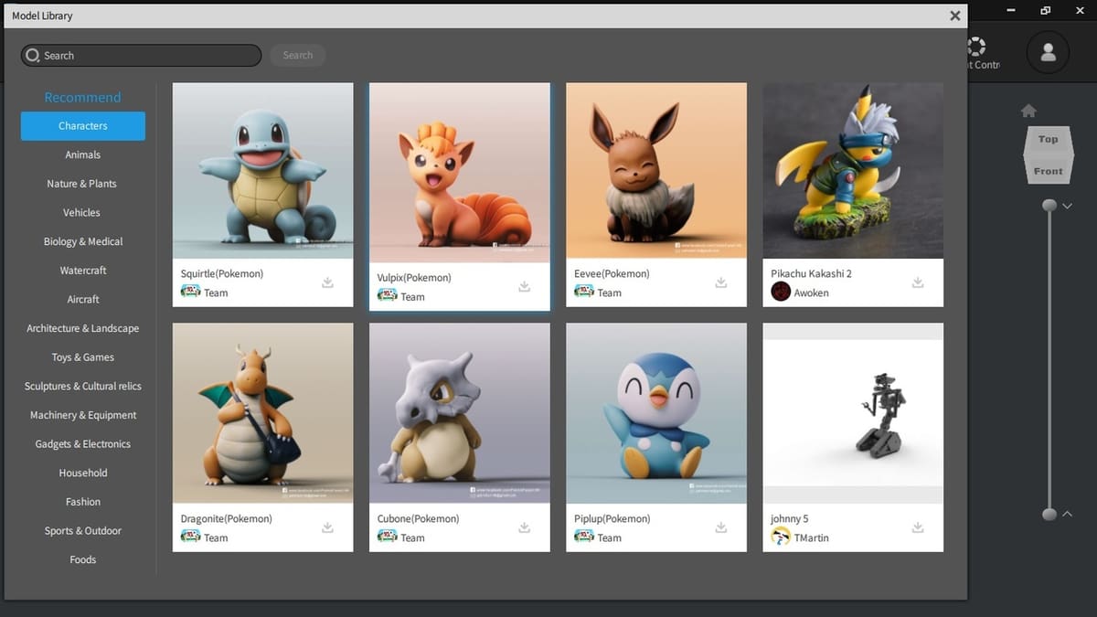The image size is (1097, 617).
Task: Click the up chevron beside the slider
Action: coord(1067,514)
